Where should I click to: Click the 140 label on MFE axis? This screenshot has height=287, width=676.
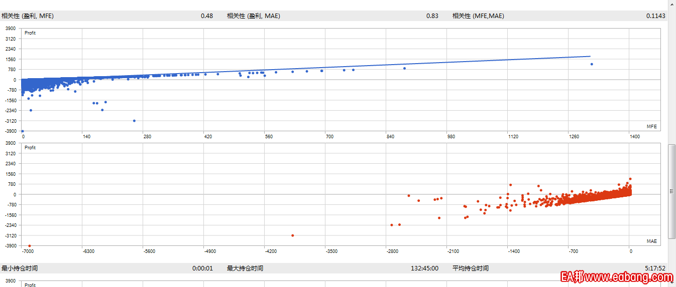pyautogui.click(x=86, y=137)
